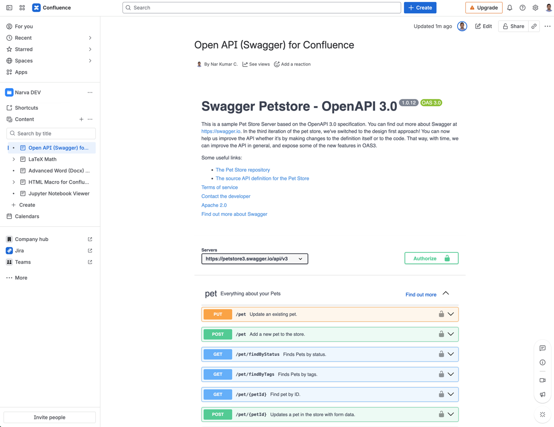Open The Pet Store repository link
554x427 pixels.
(x=243, y=169)
